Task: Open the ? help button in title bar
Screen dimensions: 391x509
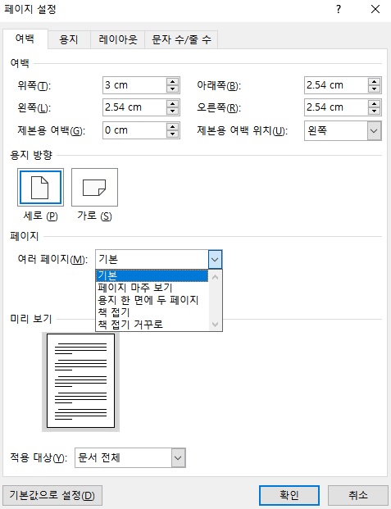Action: point(339,9)
